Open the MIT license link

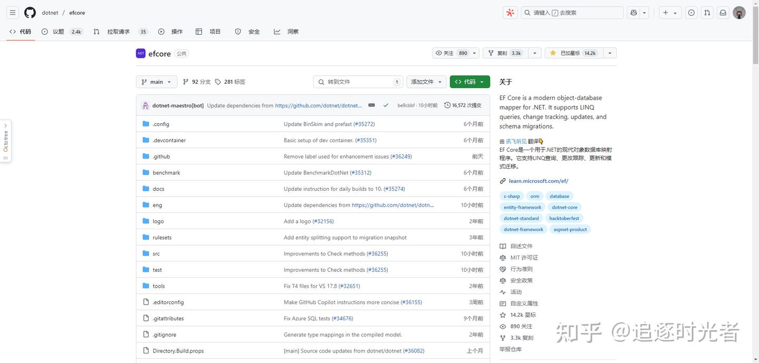(519, 258)
